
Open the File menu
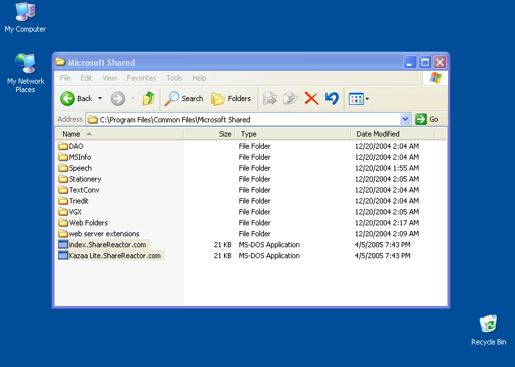point(65,78)
